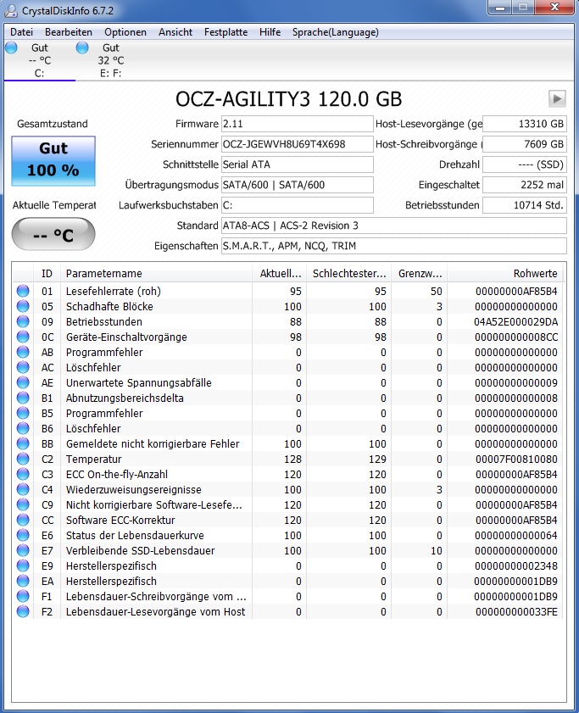Click raw value 00007F00810080

click(516, 459)
